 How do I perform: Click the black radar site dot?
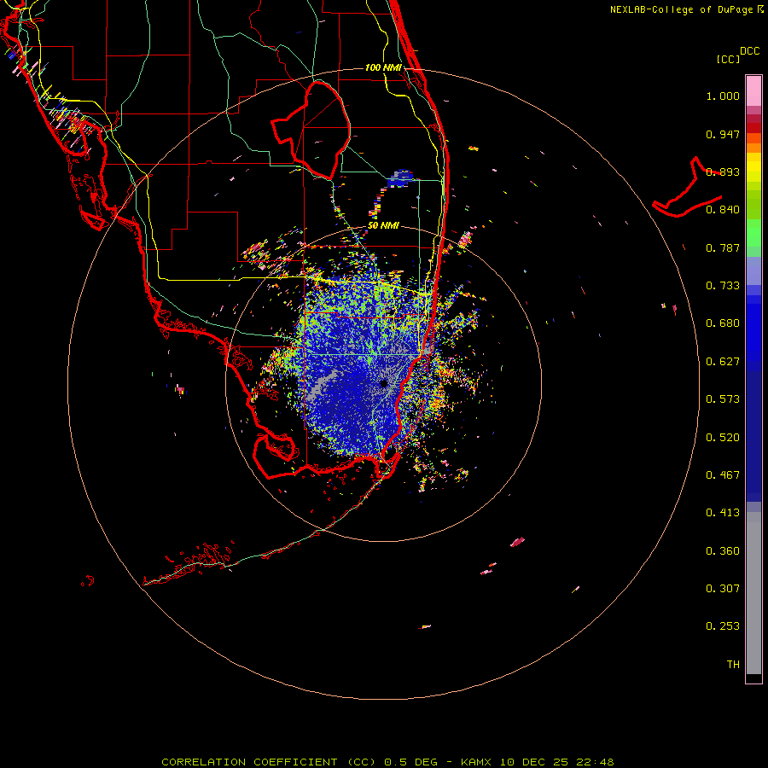click(x=384, y=383)
